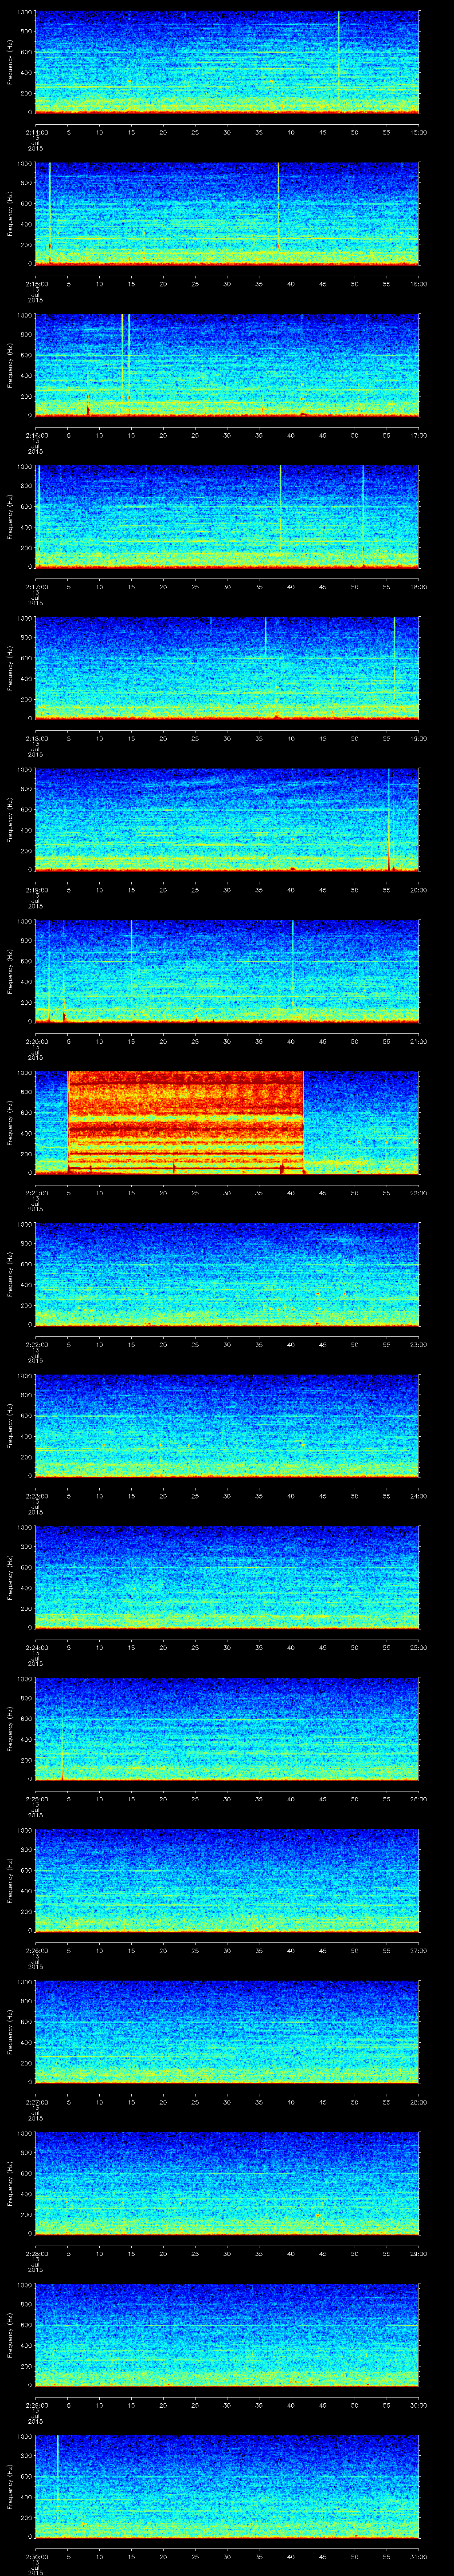Click the red noise burst in the 2:21:00 spectrogram

point(184,1120)
